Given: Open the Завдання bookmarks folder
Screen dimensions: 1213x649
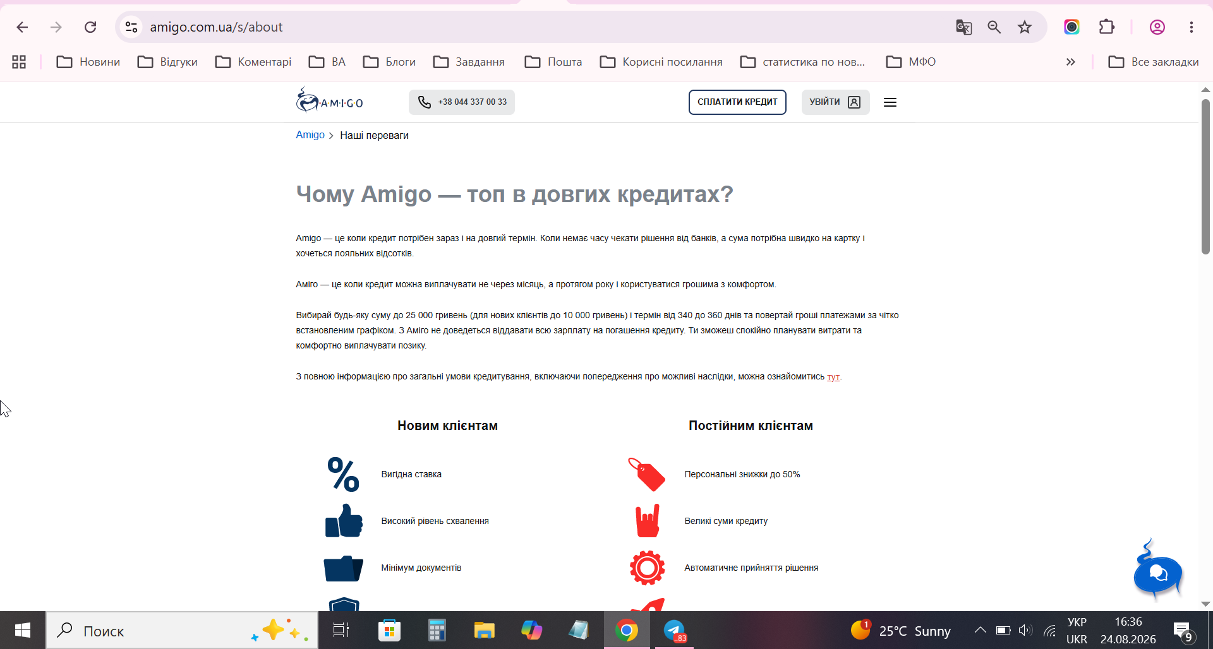Looking at the screenshot, I should (469, 62).
